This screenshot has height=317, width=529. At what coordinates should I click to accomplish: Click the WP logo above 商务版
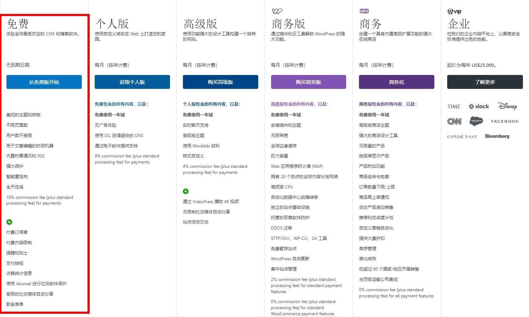[277, 11]
